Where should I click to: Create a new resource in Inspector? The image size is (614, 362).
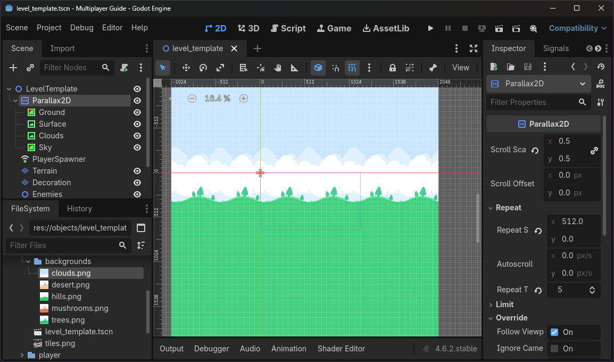tap(494, 67)
